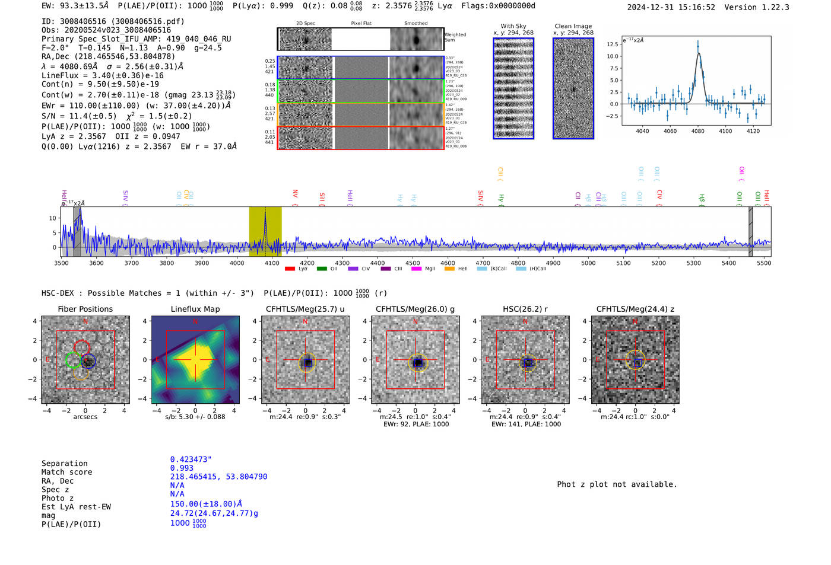Image resolution: width=831 pixels, height=565 pixels.
Task: Click the red Lyα legend swatch
Action: 290,269
